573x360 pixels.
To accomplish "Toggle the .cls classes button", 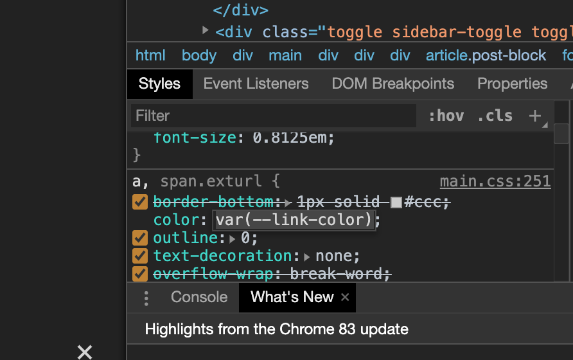I will coord(495,116).
